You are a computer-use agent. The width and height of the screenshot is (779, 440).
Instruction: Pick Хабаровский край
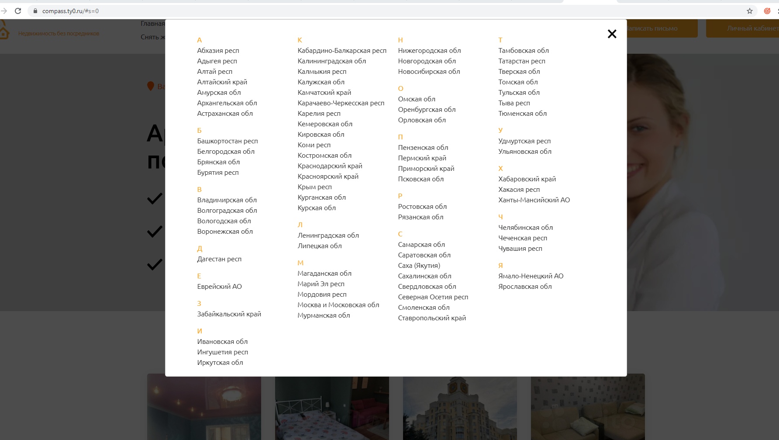[x=527, y=179]
